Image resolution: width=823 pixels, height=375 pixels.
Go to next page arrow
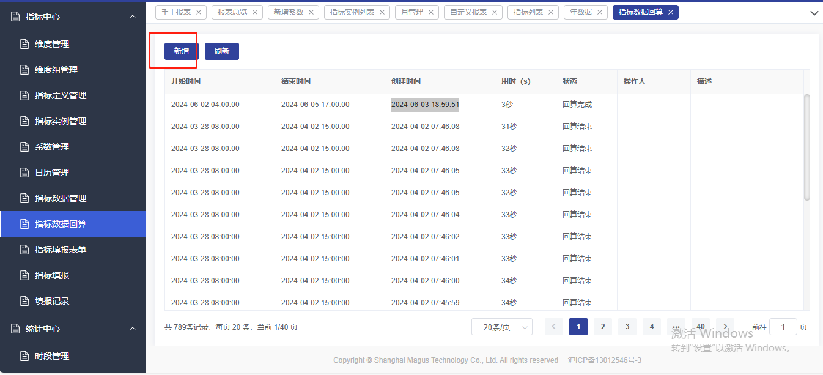pos(725,327)
